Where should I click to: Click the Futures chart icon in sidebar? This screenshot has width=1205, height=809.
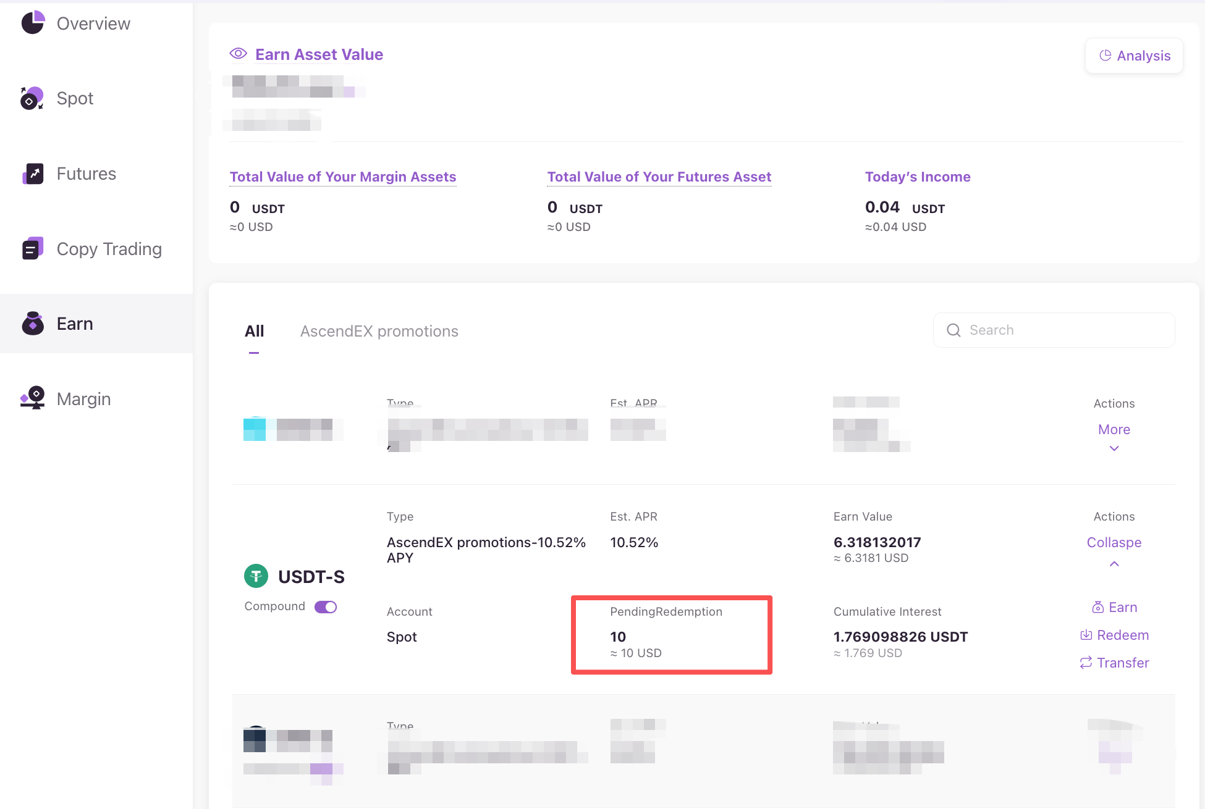[33, 174]
